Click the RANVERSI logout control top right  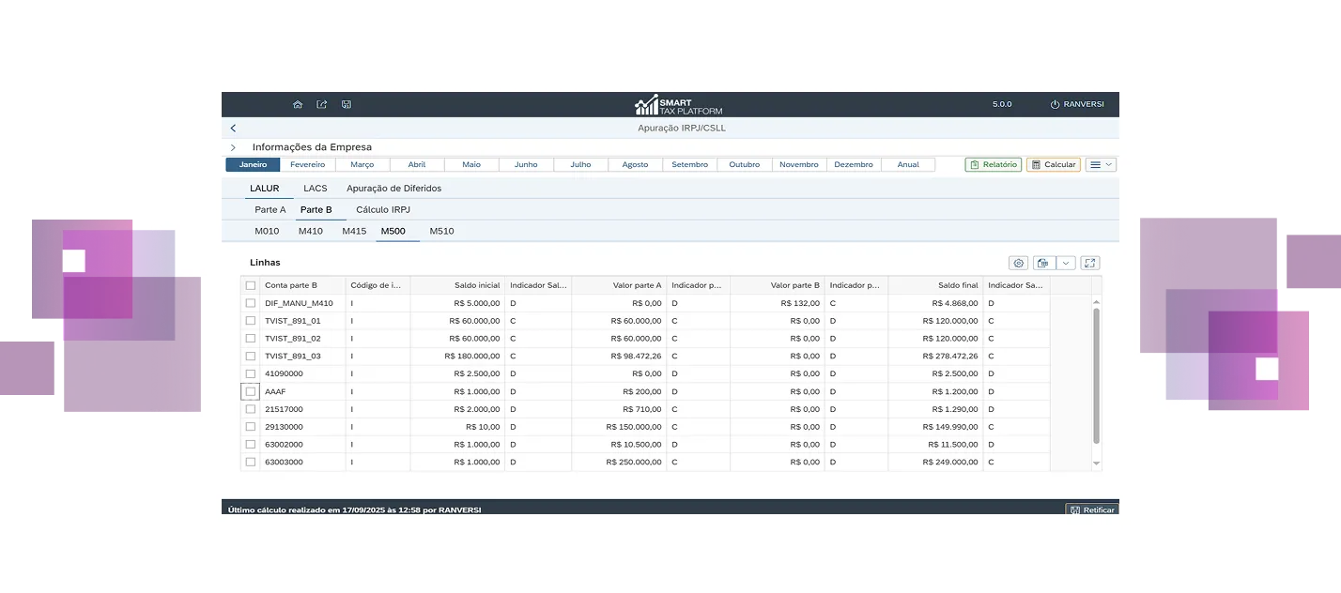[x=1077, y=104]
